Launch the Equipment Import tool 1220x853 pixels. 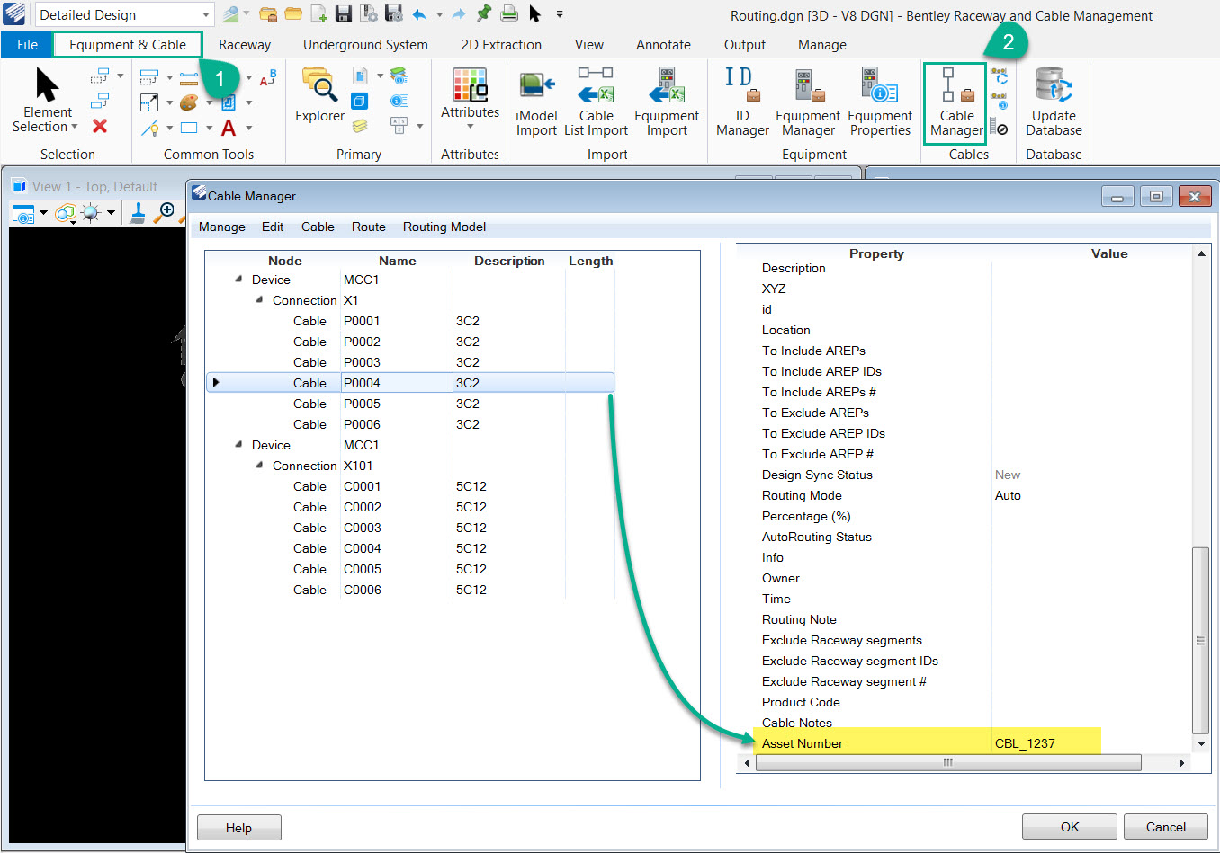click(x=667, y=102)
